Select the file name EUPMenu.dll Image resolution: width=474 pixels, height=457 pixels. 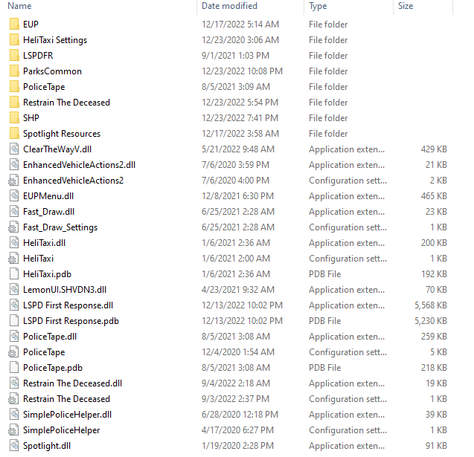click(48, 196)
